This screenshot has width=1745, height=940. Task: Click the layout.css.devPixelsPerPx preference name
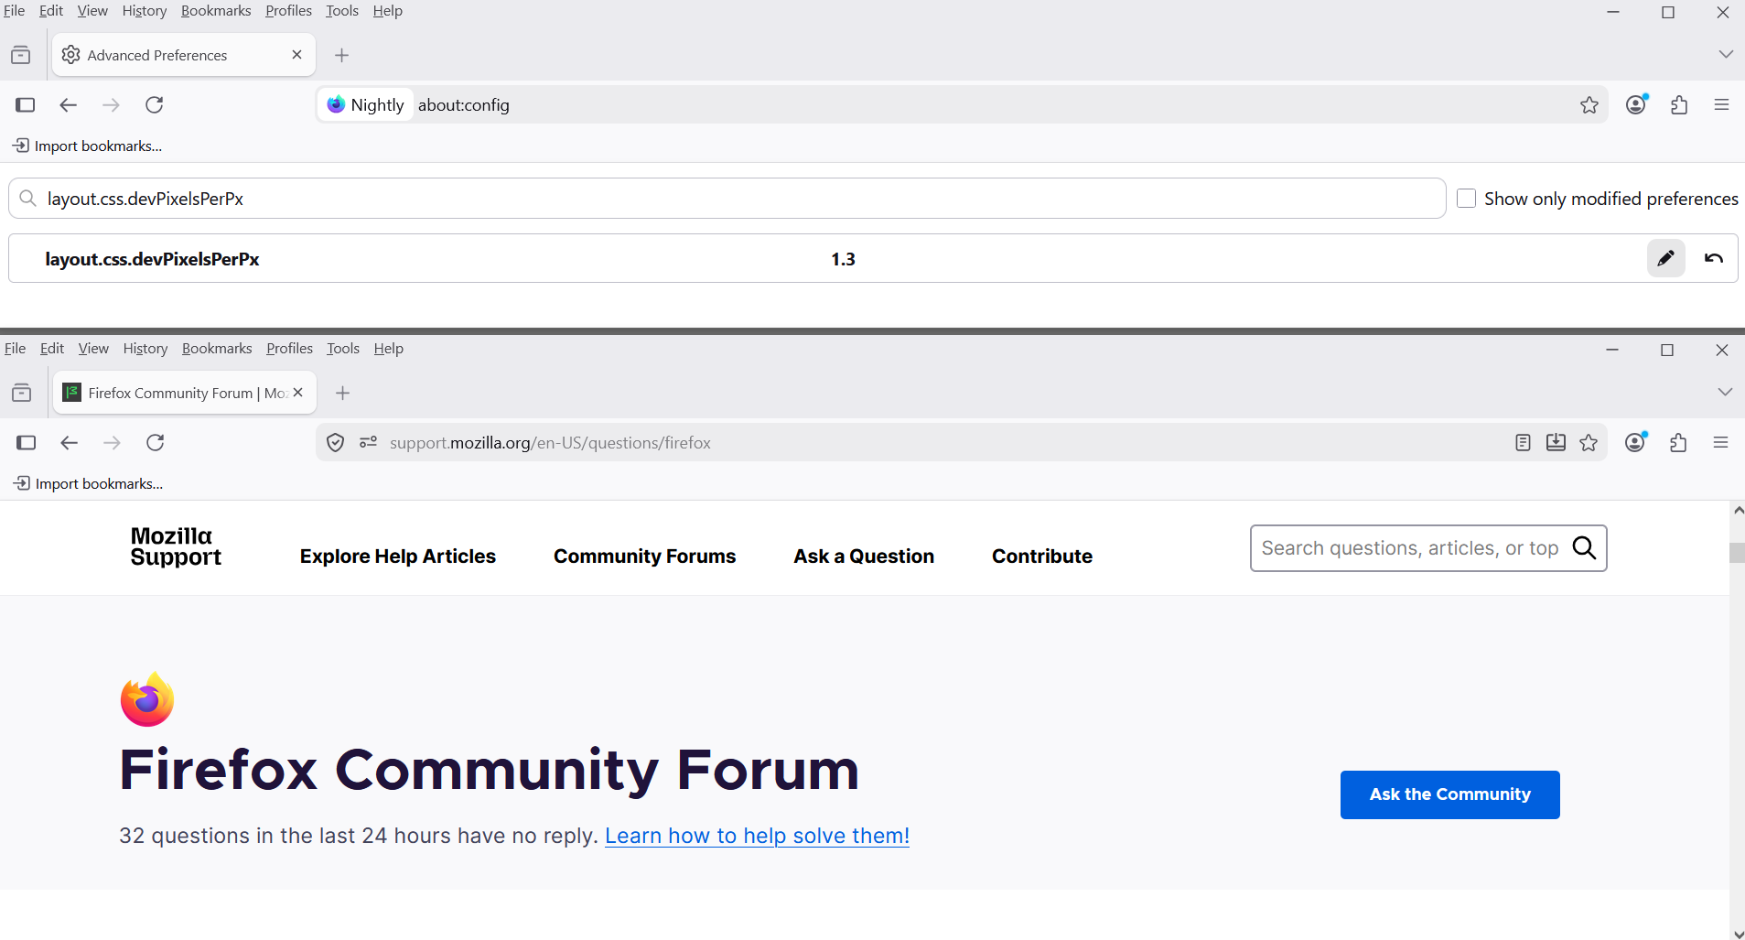point(152,259)
